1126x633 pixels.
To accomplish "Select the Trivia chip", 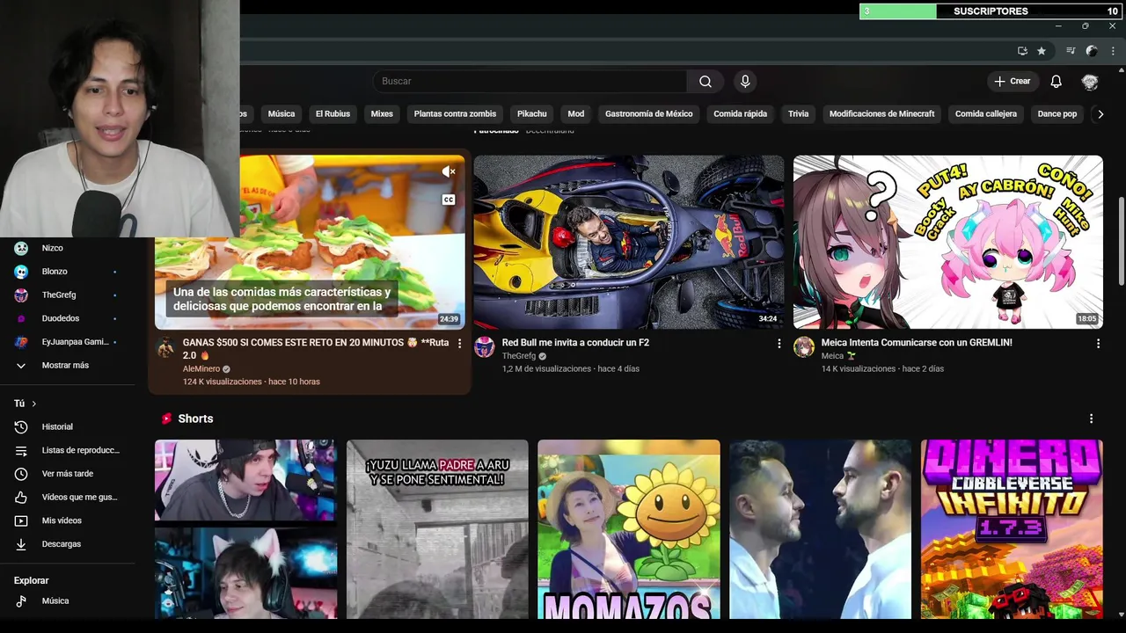I will click(798, 113).
